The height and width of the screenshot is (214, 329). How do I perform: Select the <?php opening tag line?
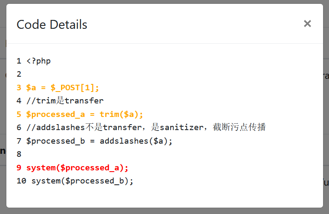pyautogui.click(x=39, y=61)
